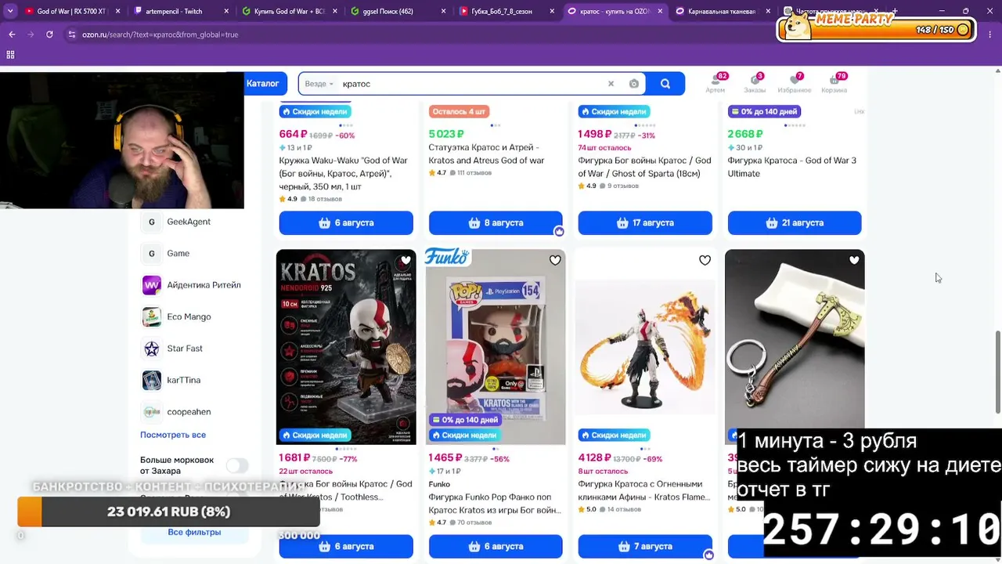Favorite the Kratos flame blades figure

pyautogui.click(x=705, y=260)
